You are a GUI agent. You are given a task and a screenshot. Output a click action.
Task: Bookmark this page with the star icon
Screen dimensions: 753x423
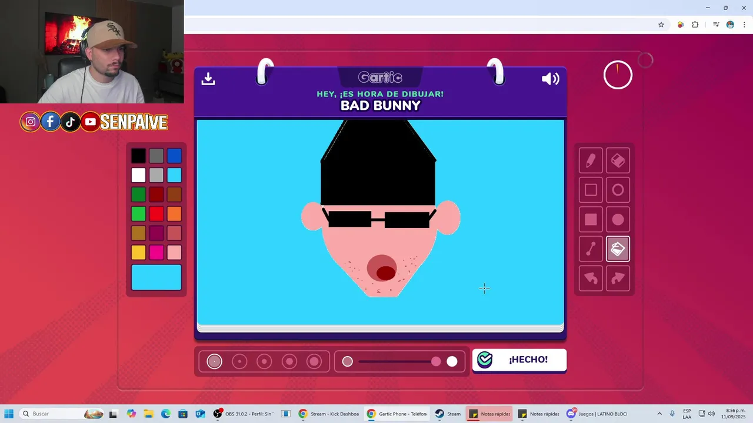tap(661, 25)
